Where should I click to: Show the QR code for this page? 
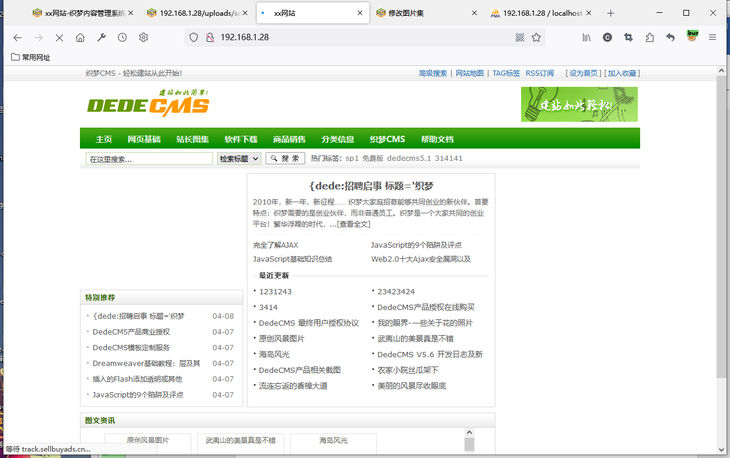click(x=520, y=37)
